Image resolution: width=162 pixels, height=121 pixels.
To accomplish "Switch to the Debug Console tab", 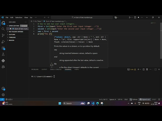I will [56, 70].
